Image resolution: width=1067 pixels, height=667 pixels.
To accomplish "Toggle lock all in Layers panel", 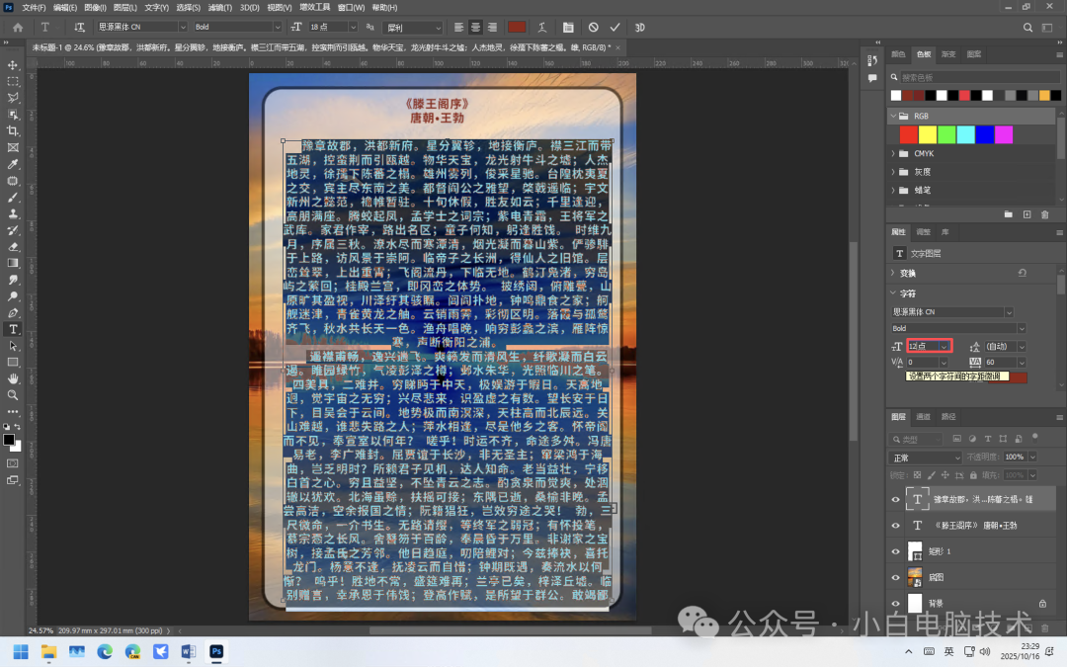I will click(973, 475).
